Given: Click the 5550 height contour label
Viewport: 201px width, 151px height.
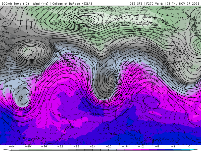Looking at the screenshot, I should coord(143,52).
